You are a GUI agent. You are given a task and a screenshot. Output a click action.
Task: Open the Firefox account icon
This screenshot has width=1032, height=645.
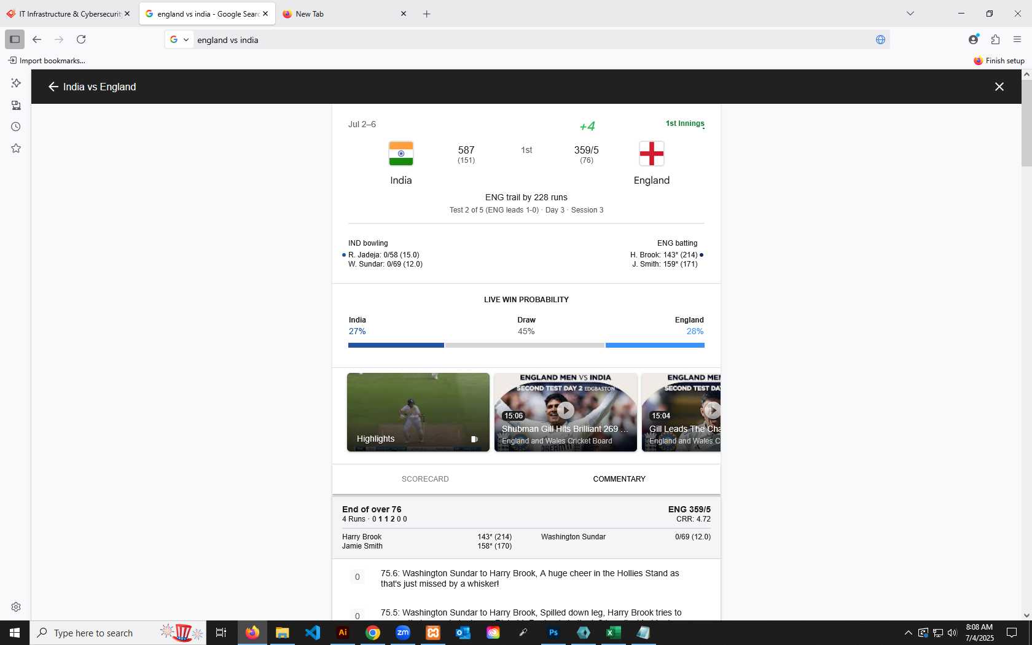pos(973,39)
